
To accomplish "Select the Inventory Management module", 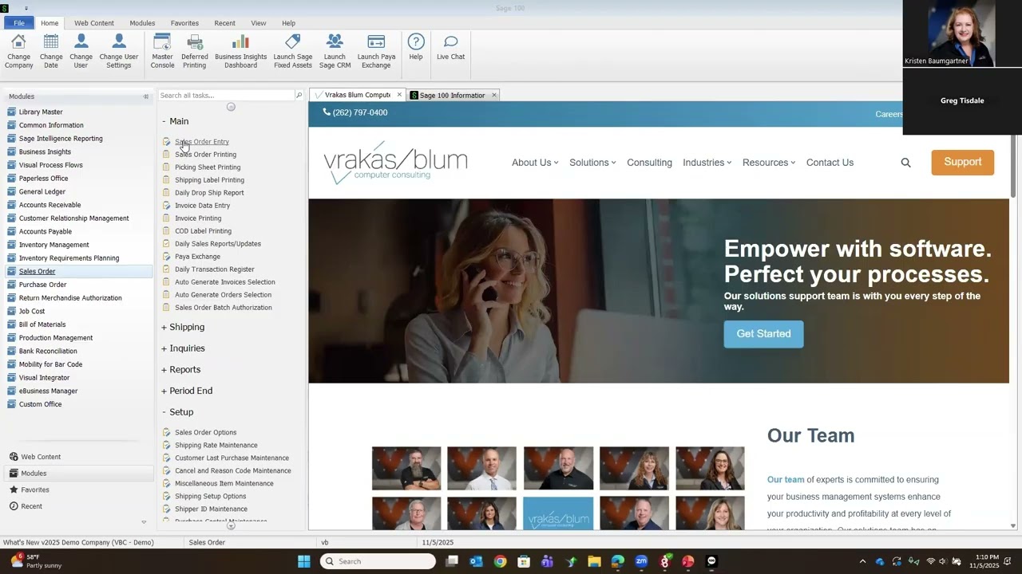I will tap(53, 245).
